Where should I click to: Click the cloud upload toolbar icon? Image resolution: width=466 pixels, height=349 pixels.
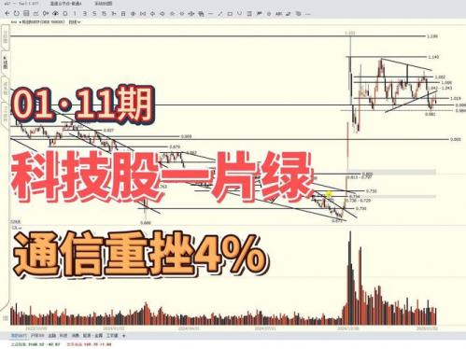[x=55, y=13]
